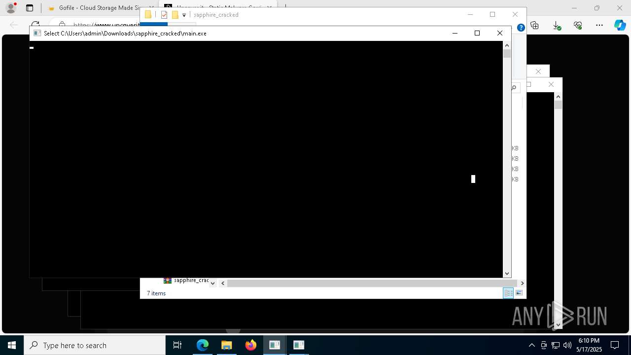
Task: Open Browser essentials heart icon
Action: pos(578,25)
